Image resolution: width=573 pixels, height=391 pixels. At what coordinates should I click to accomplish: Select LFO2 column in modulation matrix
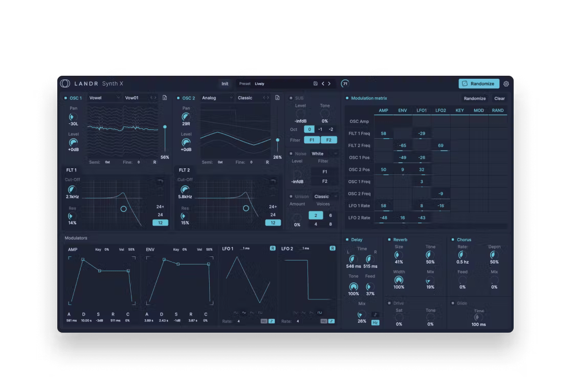[440, 111]
